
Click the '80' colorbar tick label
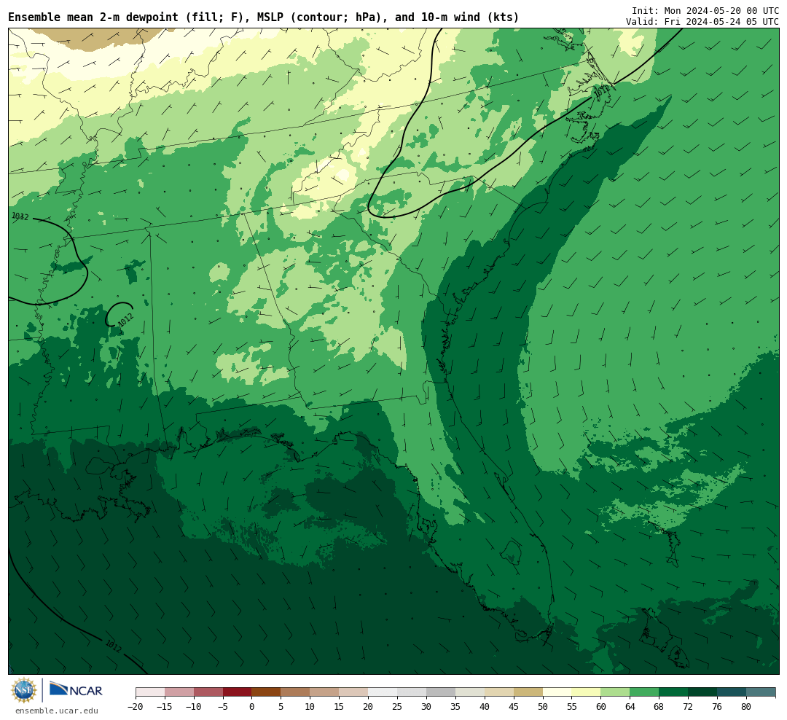tap(746, 706)
